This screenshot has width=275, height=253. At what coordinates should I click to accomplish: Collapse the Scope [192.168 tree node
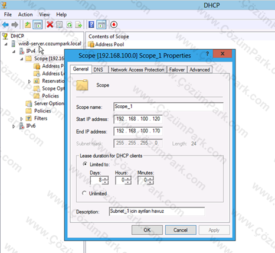click(22, 59)
